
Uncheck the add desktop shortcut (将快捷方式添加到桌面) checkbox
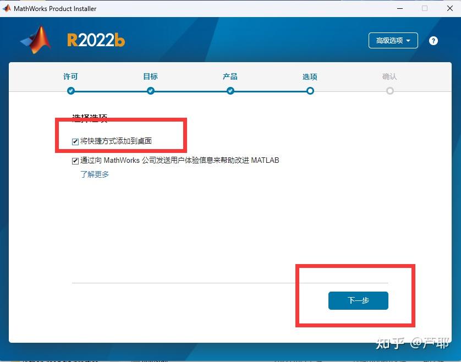coord(75,141)
